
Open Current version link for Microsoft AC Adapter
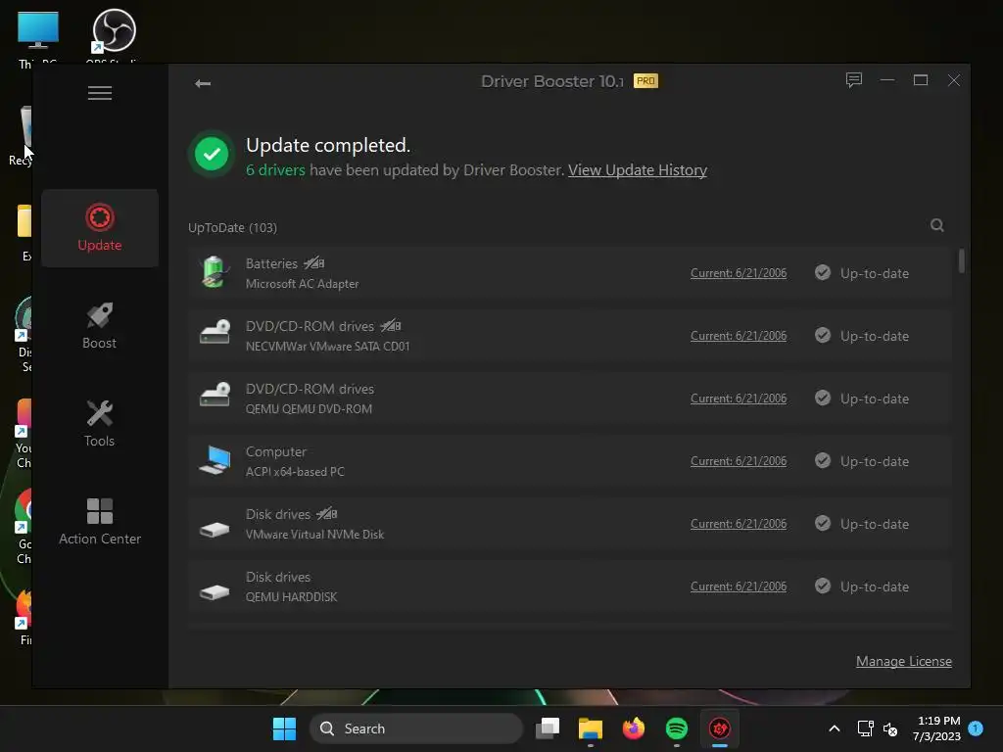click(739, 273)
